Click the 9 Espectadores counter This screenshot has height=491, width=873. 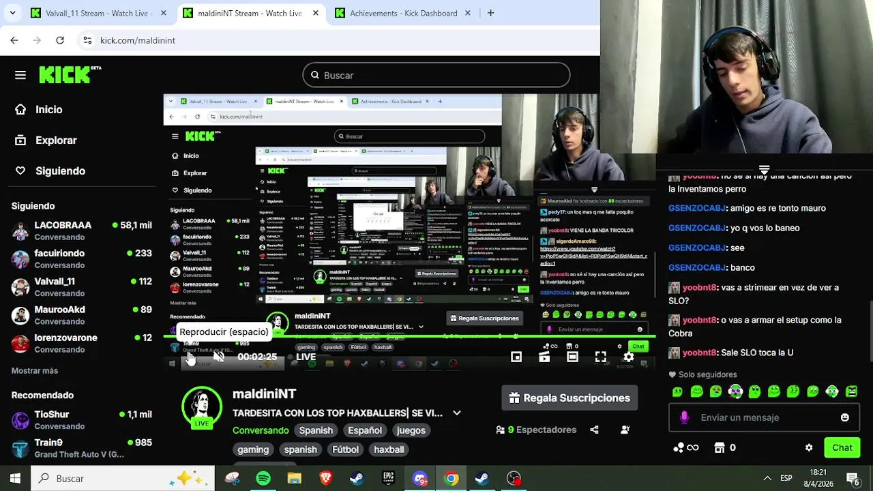pos(536,430)
